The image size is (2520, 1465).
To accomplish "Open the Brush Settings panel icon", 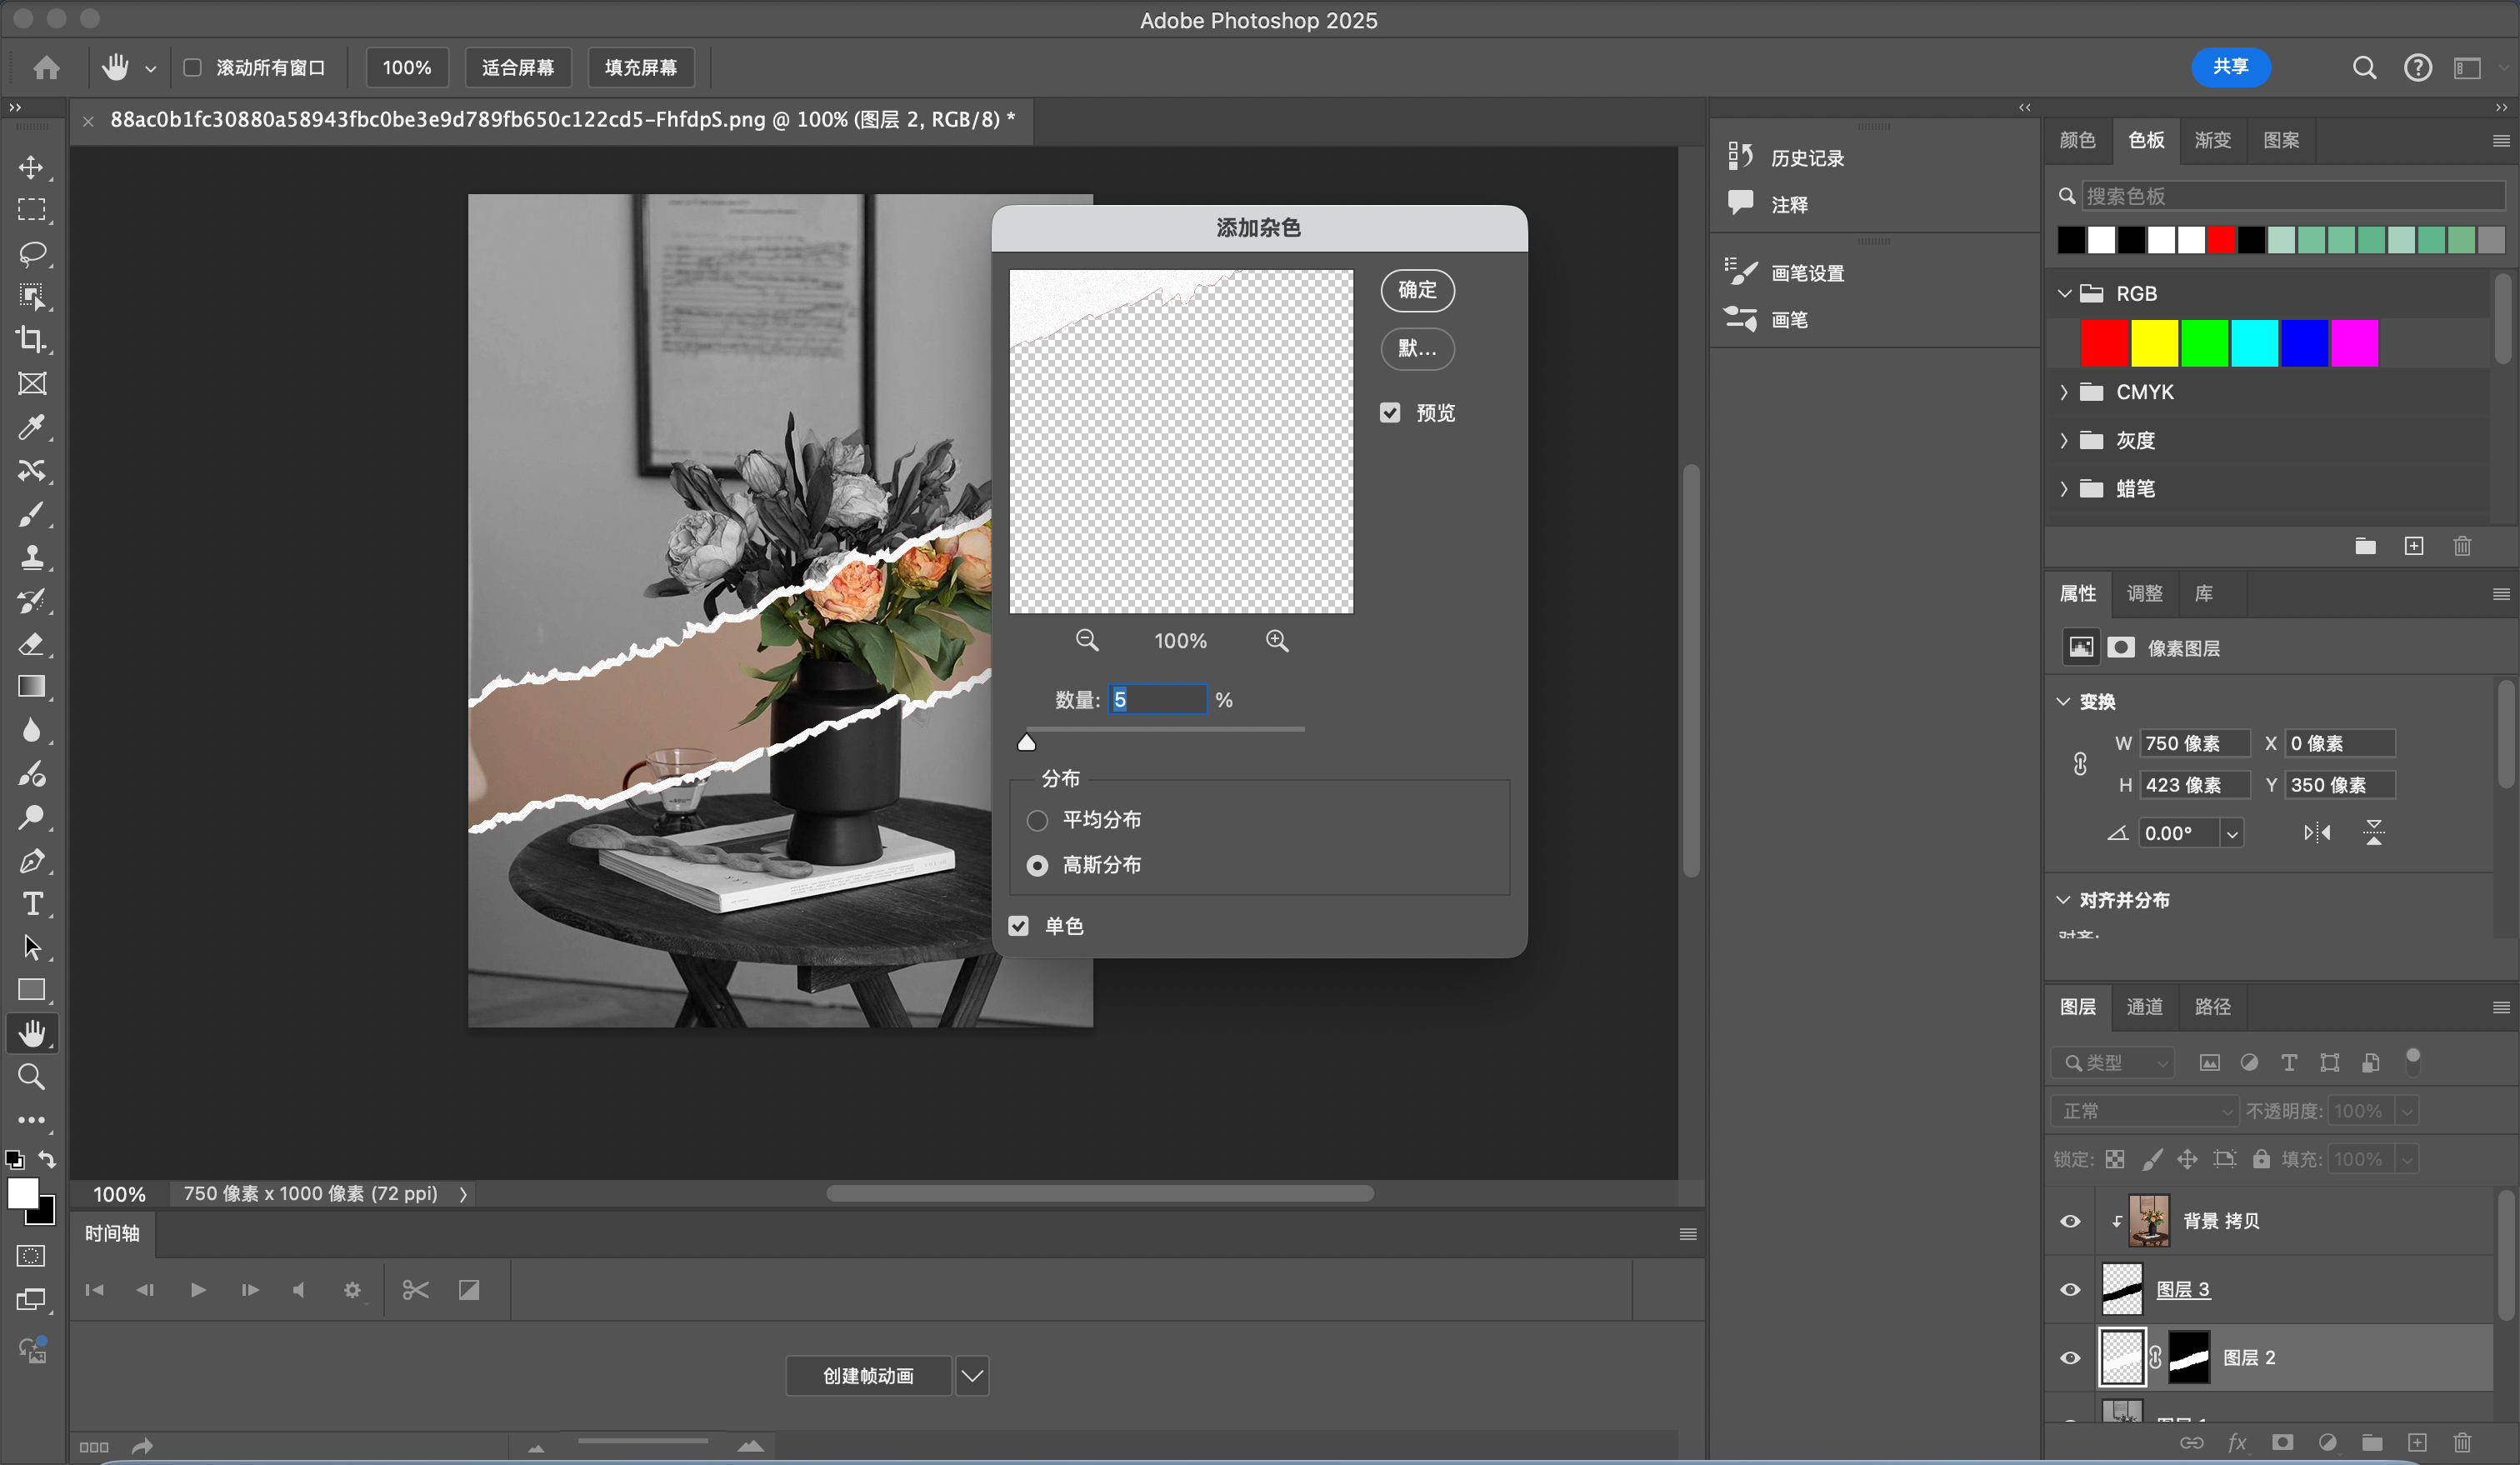I will [x=1740, y=272].
